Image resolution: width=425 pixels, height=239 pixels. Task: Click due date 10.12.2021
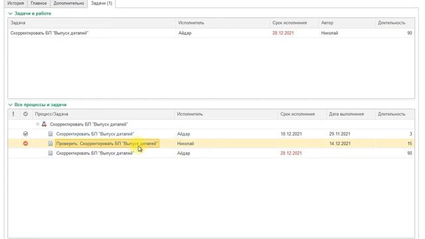pyautogui.click(x=291, y=134)
